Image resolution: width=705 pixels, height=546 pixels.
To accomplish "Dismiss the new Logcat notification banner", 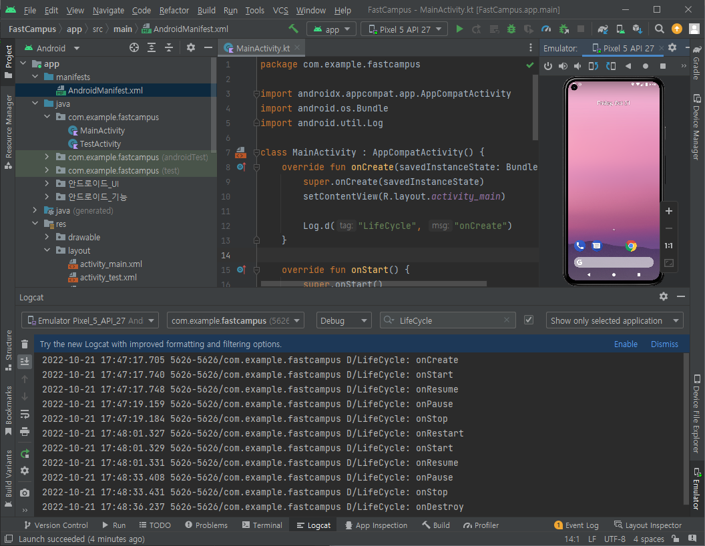I will [x=664, y=344].
